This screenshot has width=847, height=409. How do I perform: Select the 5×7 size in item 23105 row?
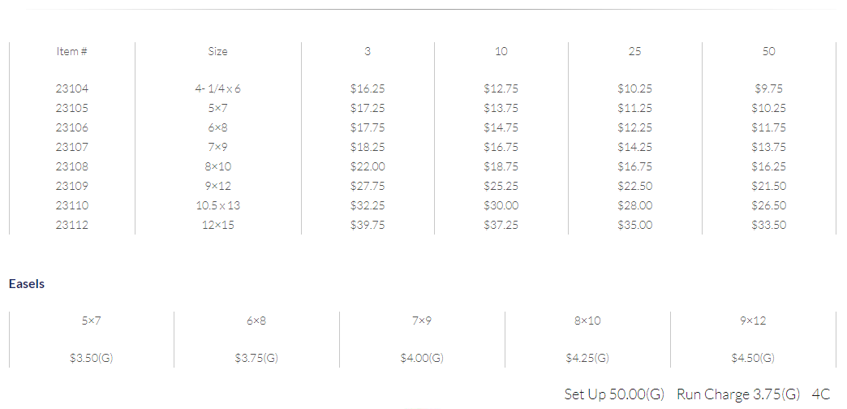217,108
